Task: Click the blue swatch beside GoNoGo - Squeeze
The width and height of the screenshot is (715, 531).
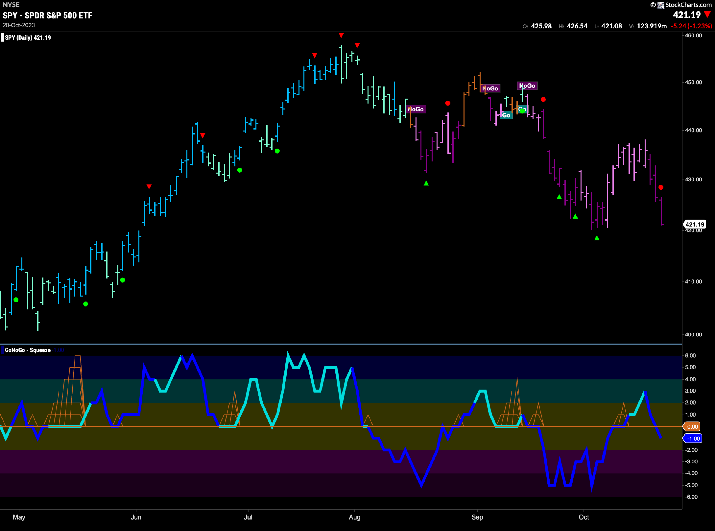Action: click(x=3, y=350)
